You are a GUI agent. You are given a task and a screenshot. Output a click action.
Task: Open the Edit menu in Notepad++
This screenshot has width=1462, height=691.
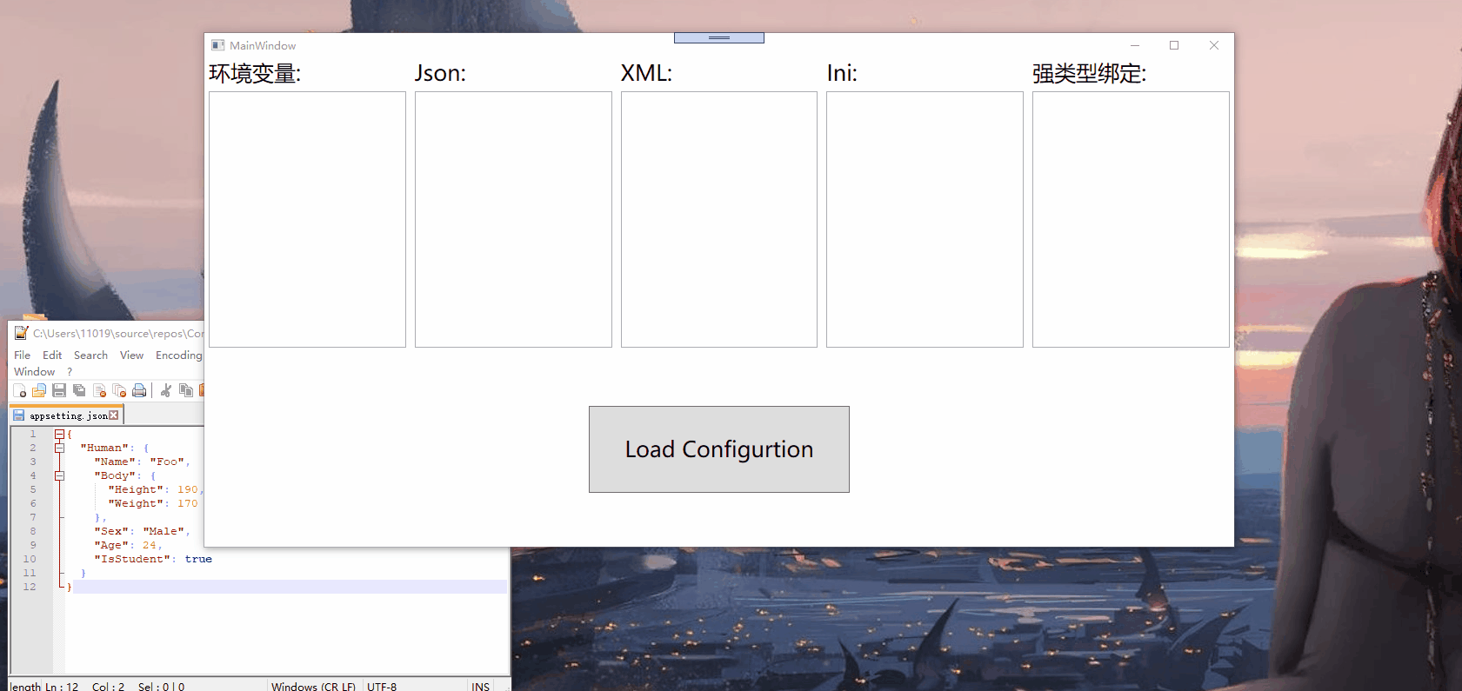[52, 355]
